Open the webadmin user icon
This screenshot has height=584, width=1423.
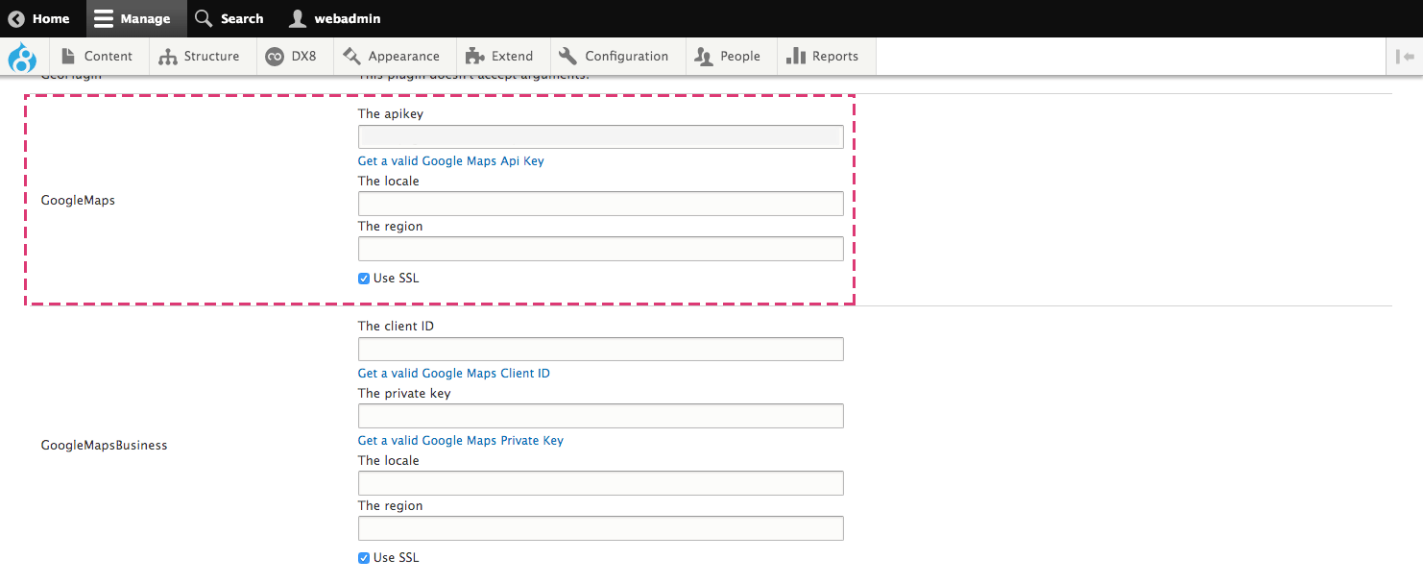(x=298, y=19)
